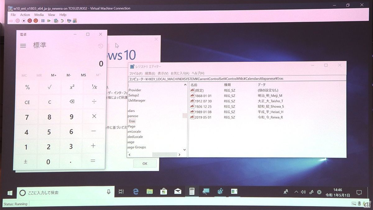Viewport: 373px width, 210px height.
Task: Expand hidden system tray icons chevron
Action: (296, 192)
